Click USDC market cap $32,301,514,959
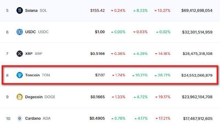This screenshot has height=129, width=220. (197, 32)
